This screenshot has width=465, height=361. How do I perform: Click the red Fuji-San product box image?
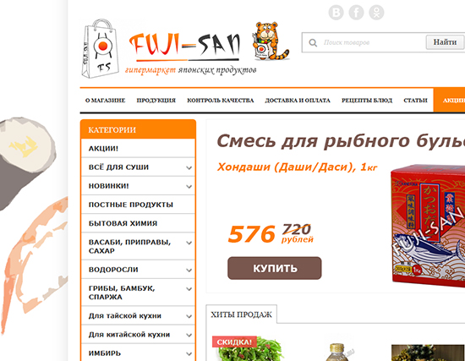tap(428, 226)
